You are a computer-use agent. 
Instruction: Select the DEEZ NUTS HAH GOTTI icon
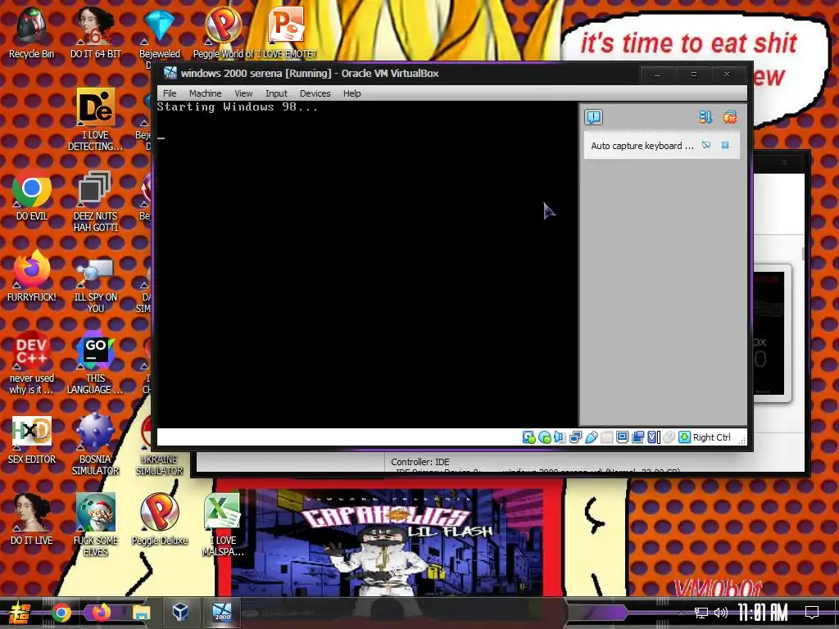(x=95, y=201)
